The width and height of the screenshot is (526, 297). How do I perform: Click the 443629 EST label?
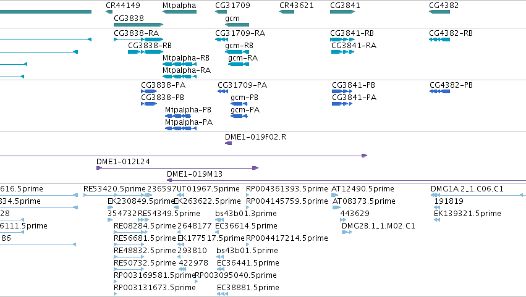(x=355, y=214)
